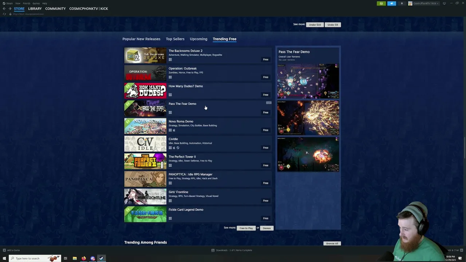The width and height of the screenshot is (466, 262).
Task: Click SteamOS icon under CivIdle
Action: click(178, 148)
